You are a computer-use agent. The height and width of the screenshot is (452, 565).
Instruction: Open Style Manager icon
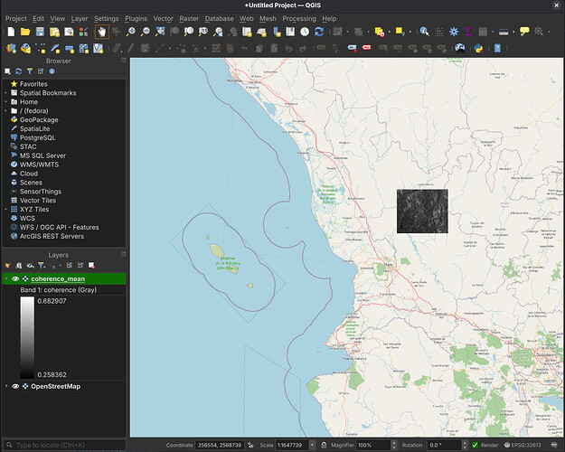click(x=83, y=32)
